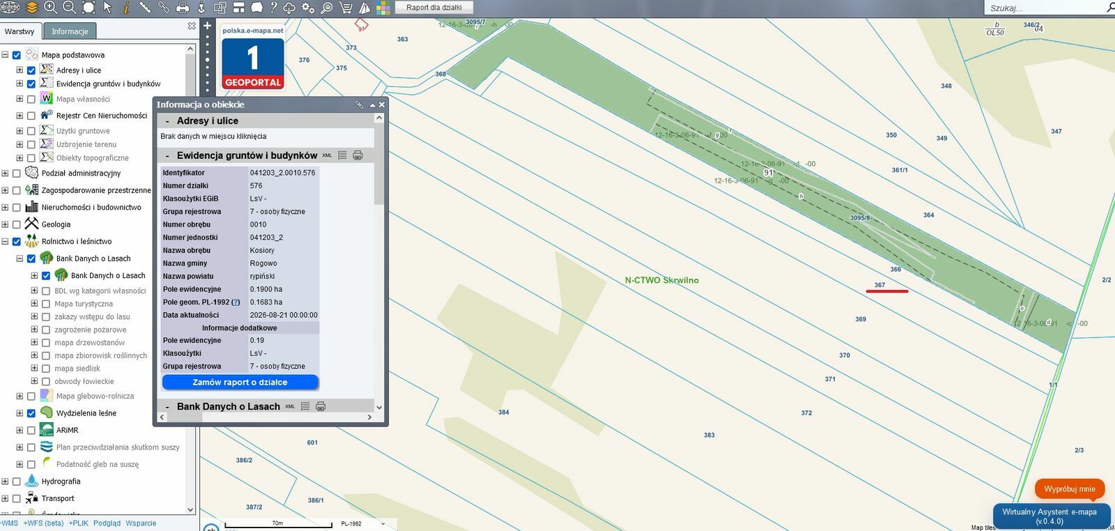Select the Ewidencja gruntów i budynków layer label
Screen dimensions: 1115x531
coord(109,84)
